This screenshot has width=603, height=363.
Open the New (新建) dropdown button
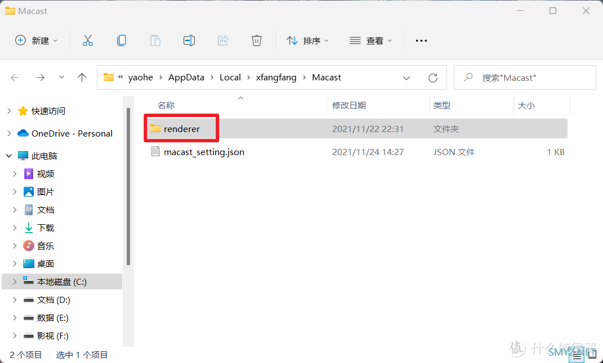[x=36, y=40]
